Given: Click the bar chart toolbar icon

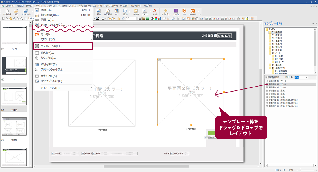Looking at the screenshot, I should click(160, 18).
